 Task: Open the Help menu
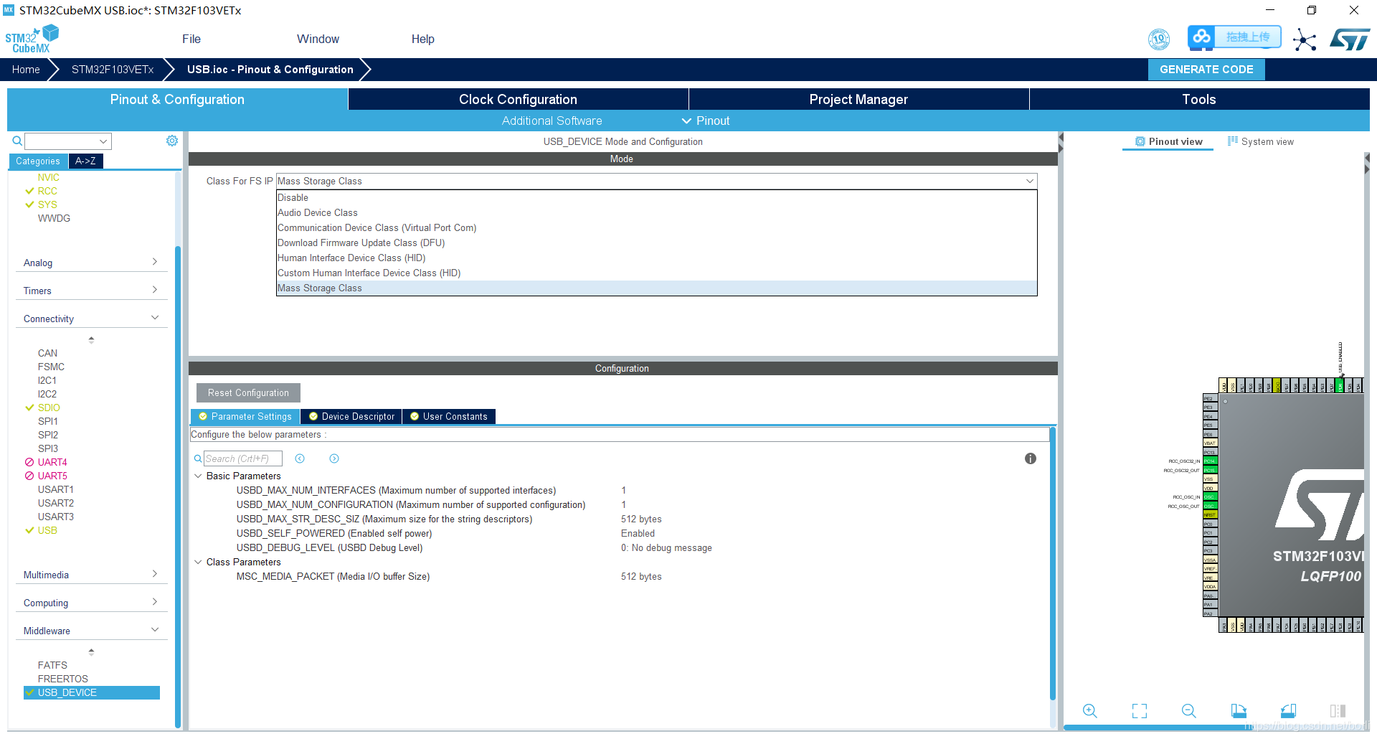(x=423, y=39)
